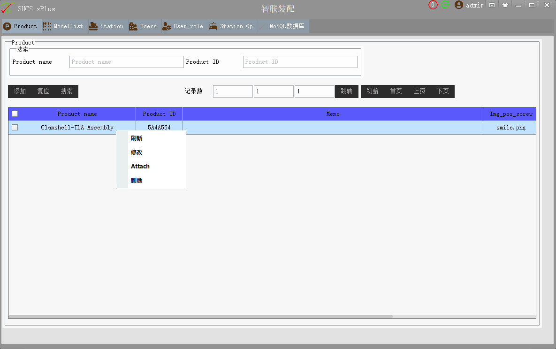
Task: Switch to the NoSQL数据库 tab
Action: tap(284, 26)
